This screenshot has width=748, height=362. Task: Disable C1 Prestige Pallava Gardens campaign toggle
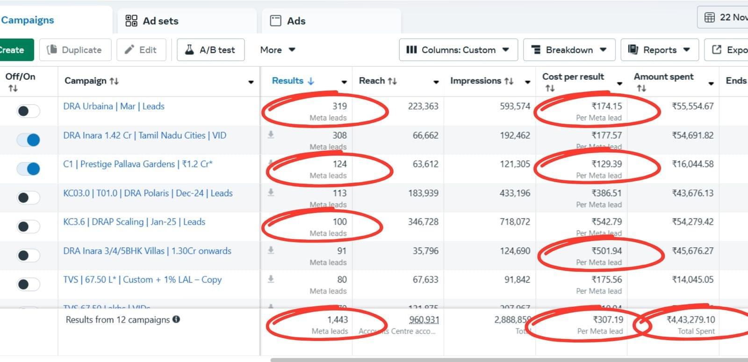pos(29,169)
